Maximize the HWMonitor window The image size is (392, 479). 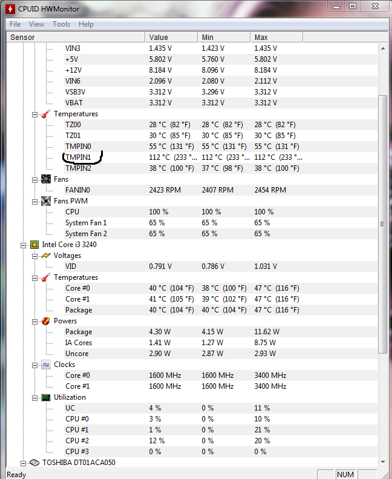point(353,7)
